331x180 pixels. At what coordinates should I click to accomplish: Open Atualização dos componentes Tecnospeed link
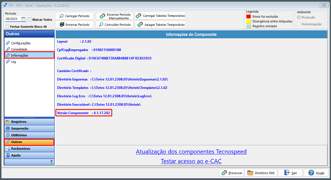(x=191, y=152)
